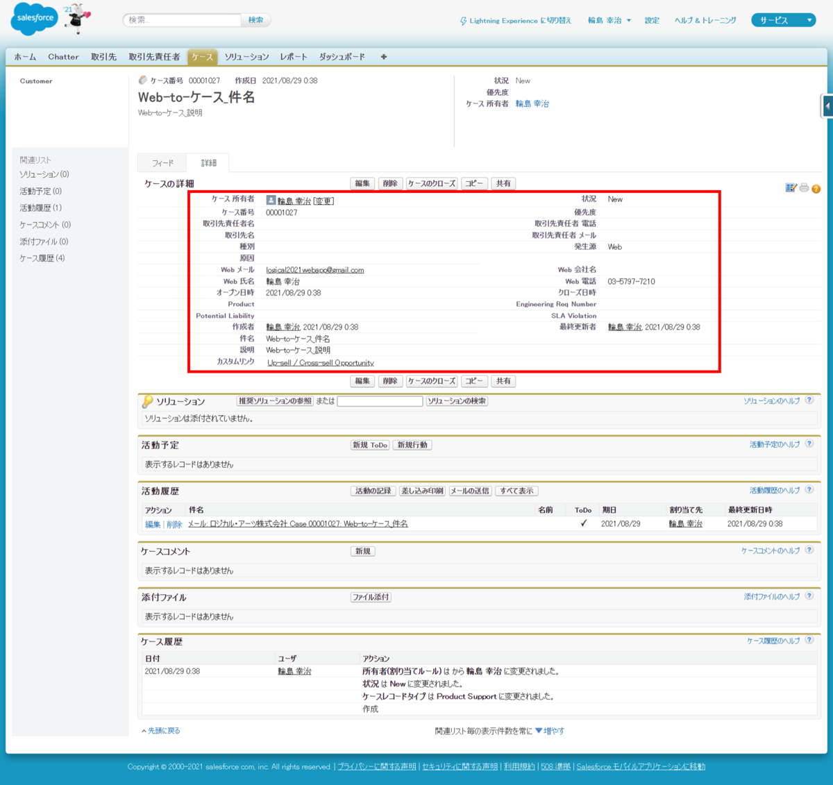Click the owner user icon beside 輪島 幸治
Image resolution: width=833 pixels, height=785 pixels.
click(x=271, y=200)
